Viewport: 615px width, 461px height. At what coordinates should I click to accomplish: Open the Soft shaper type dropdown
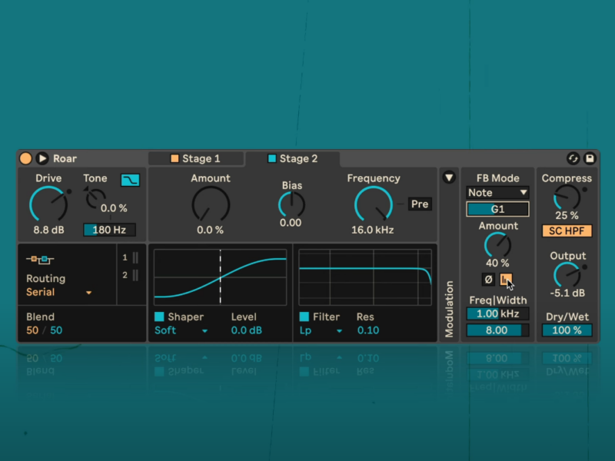tap(181, 331)
